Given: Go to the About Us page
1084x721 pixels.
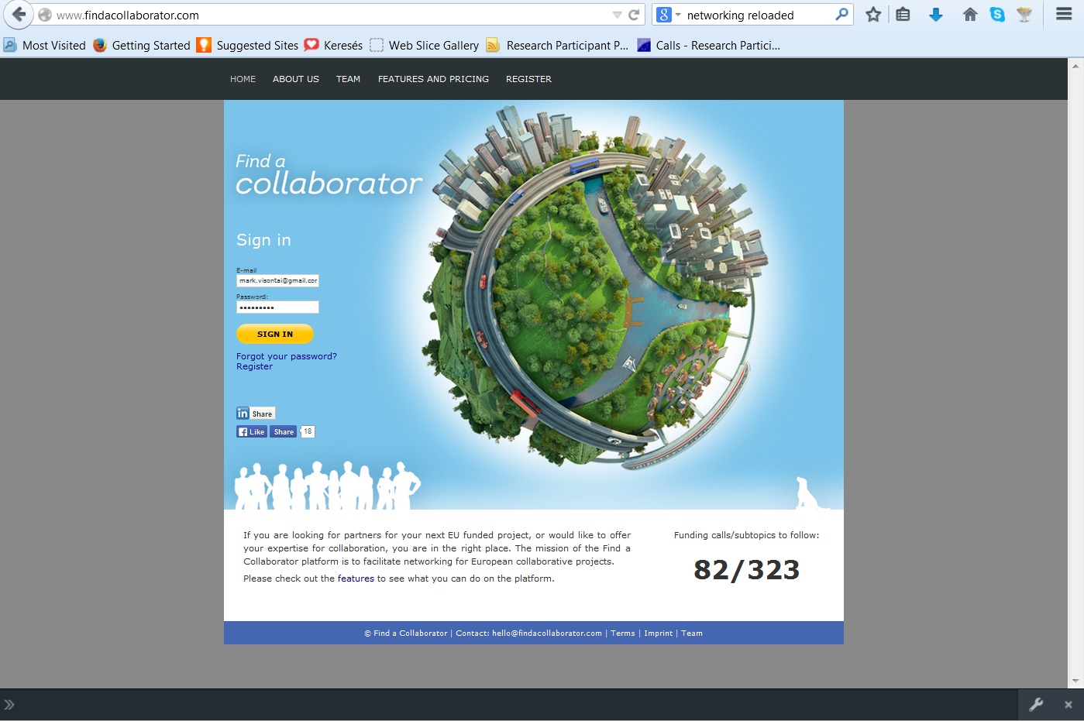Looking at the screenshot, I should pyautogui.click(x=295, y=79).
